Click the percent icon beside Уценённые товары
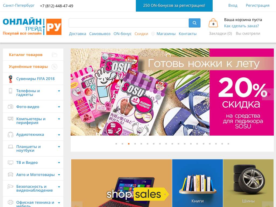276x207 pixels. click(x=54, y=67)
